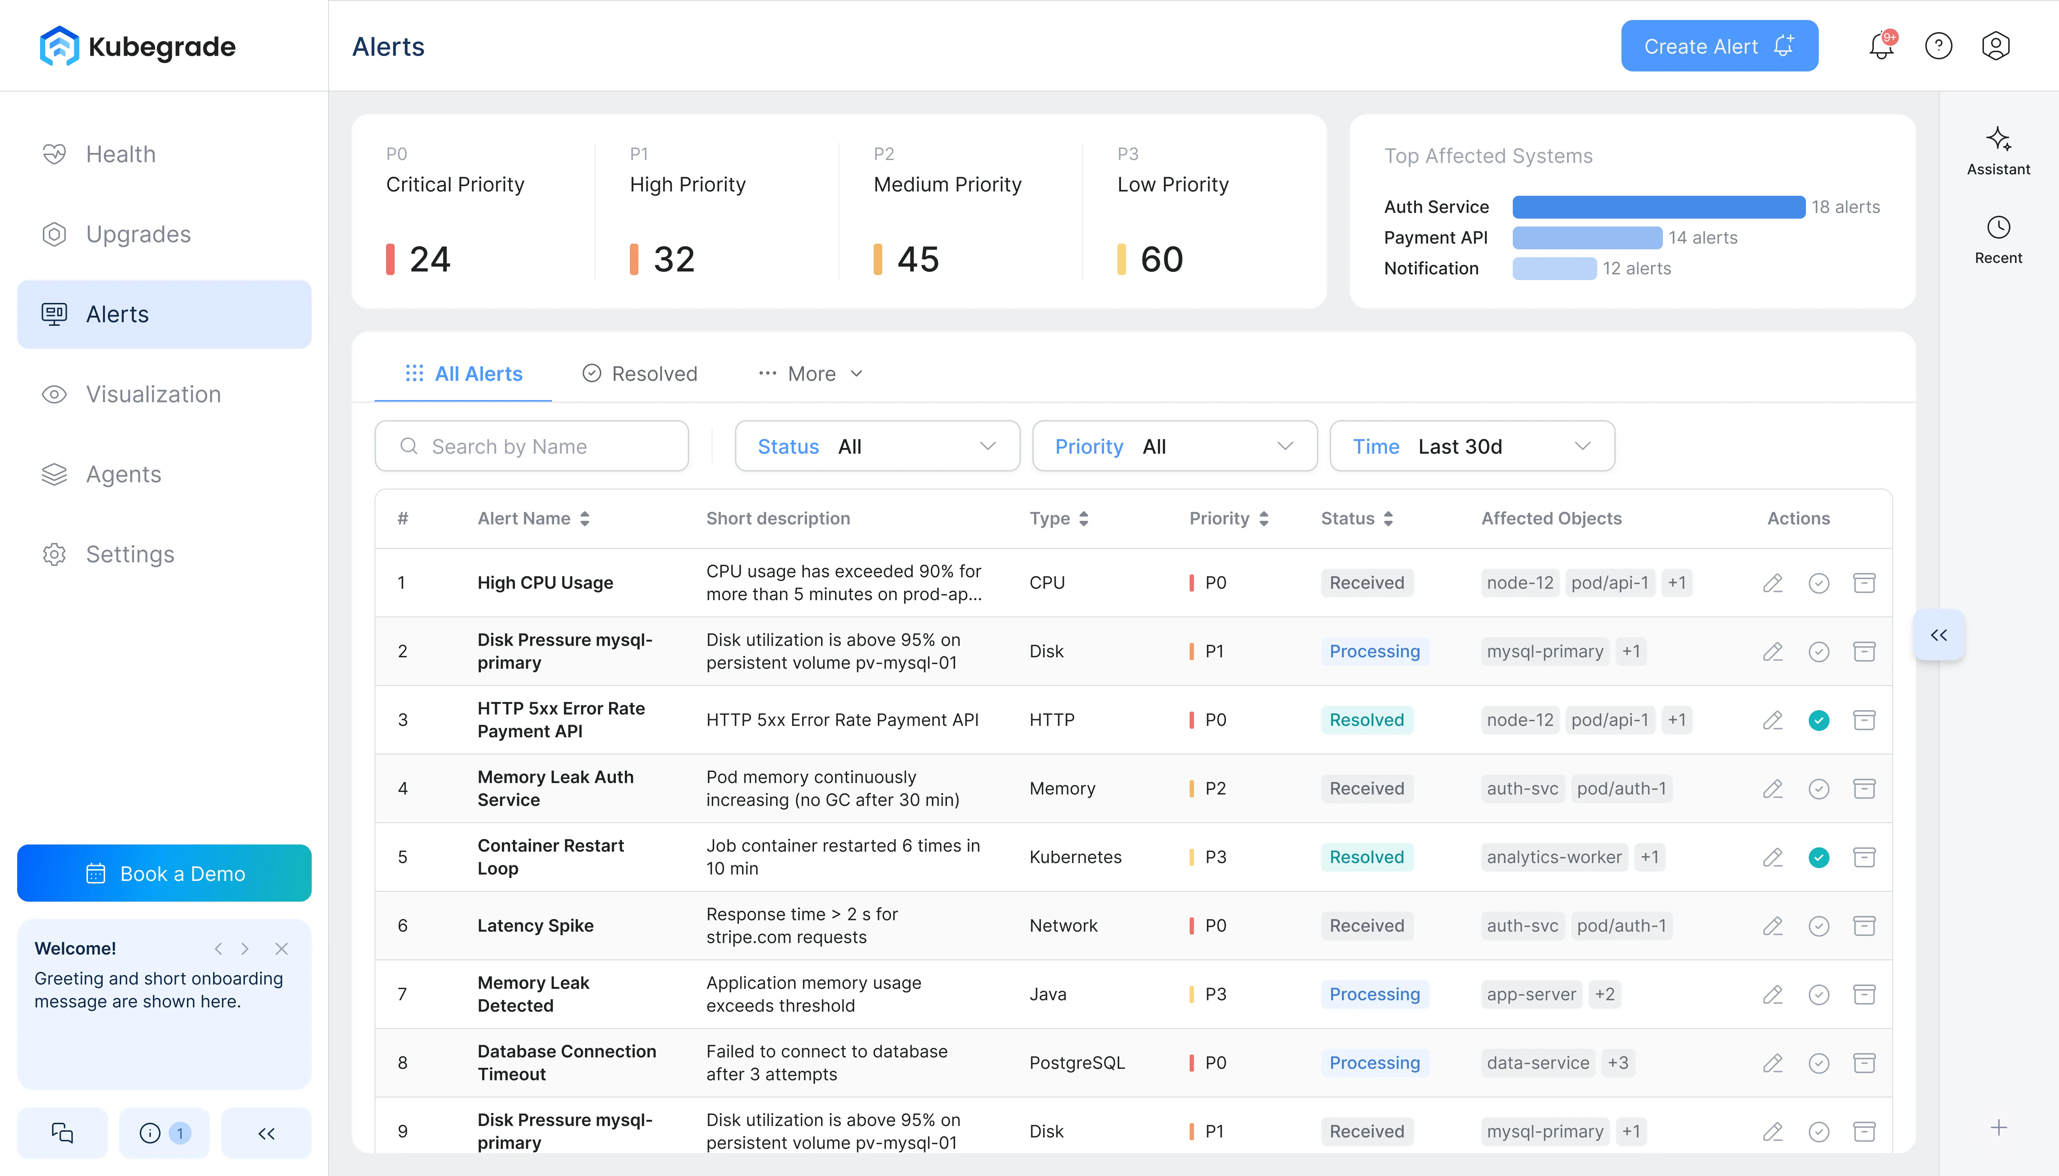The height and width of the screenshot is (1176, 2059).
Task: Open the chat icon at sidebar bottom
Action: 62,1133
